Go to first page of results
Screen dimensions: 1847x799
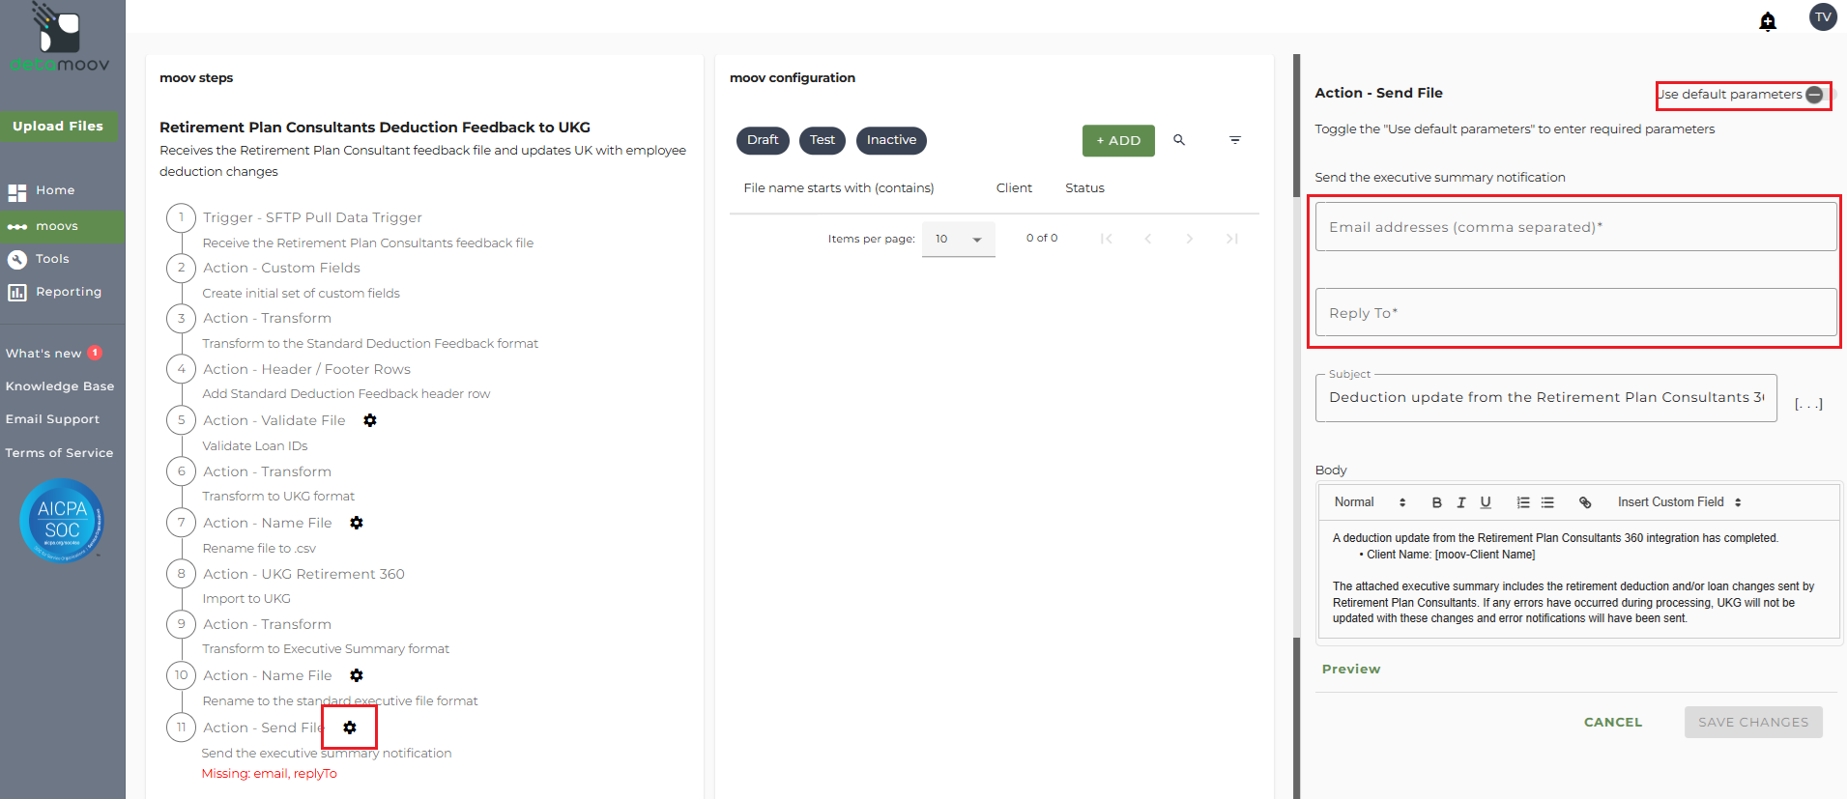(1107, 239)
